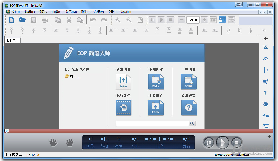The height and width of the screenshot is (161, 278).
Task: Click the toolbar Stop button
Action: point(170,20)
